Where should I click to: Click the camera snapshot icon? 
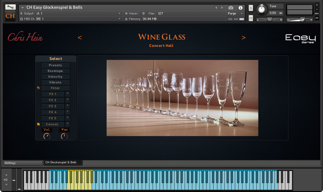[x=231, y=8]
